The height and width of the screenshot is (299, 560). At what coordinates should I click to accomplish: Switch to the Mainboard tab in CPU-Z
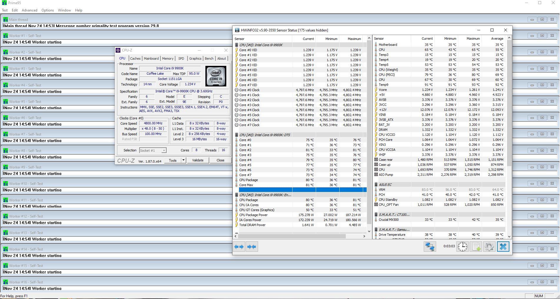151,59
